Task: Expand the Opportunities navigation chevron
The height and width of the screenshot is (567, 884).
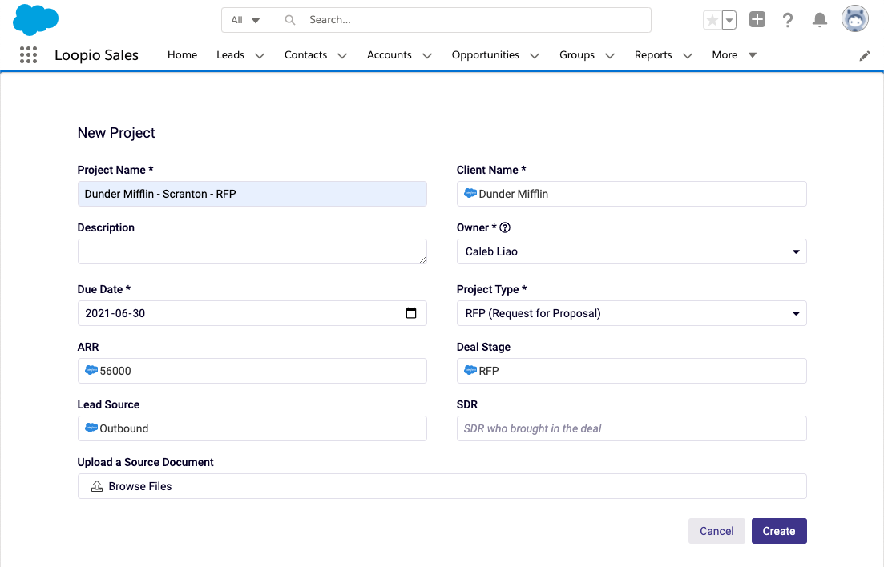Action: (534, 55)
